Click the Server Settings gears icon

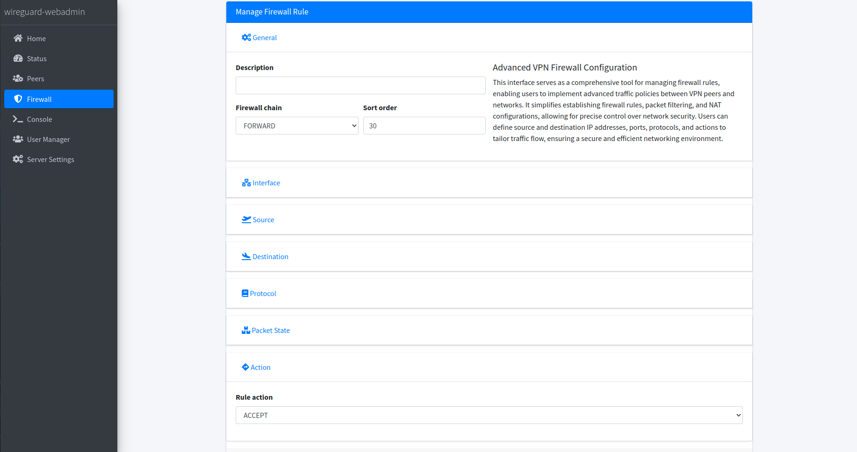click(18, 159)
